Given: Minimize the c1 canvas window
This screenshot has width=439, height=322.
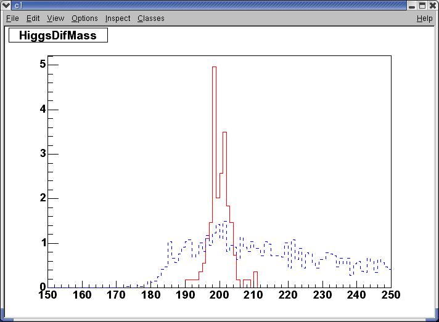Looking at the screenshot, I should pyautogui.click(x=412, y=6).
